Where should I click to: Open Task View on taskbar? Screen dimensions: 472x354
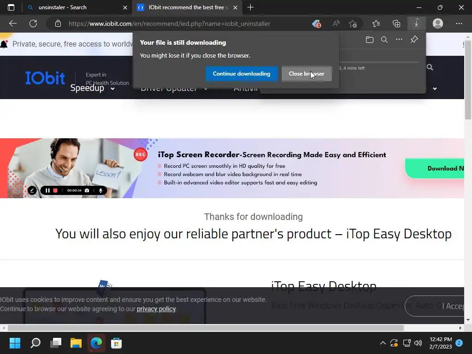pyautogui.click(x=56, y=343)
